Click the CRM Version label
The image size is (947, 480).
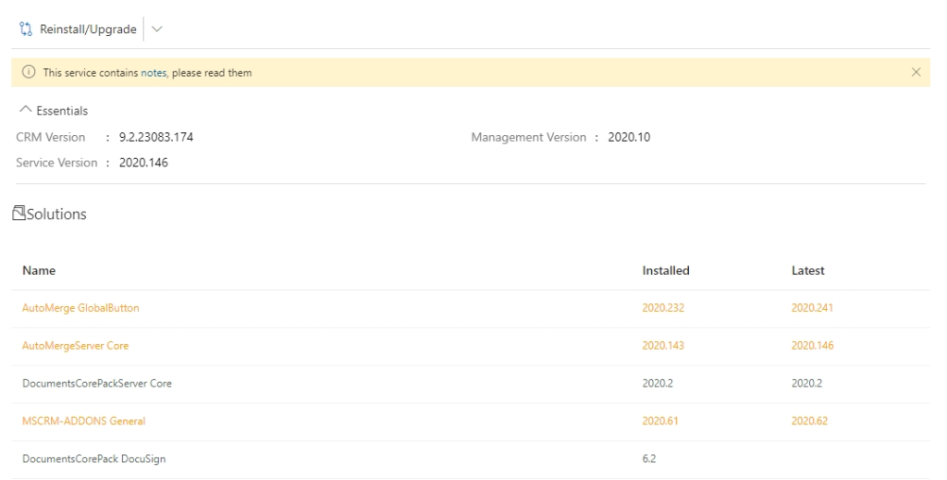(x=51, y=137)
